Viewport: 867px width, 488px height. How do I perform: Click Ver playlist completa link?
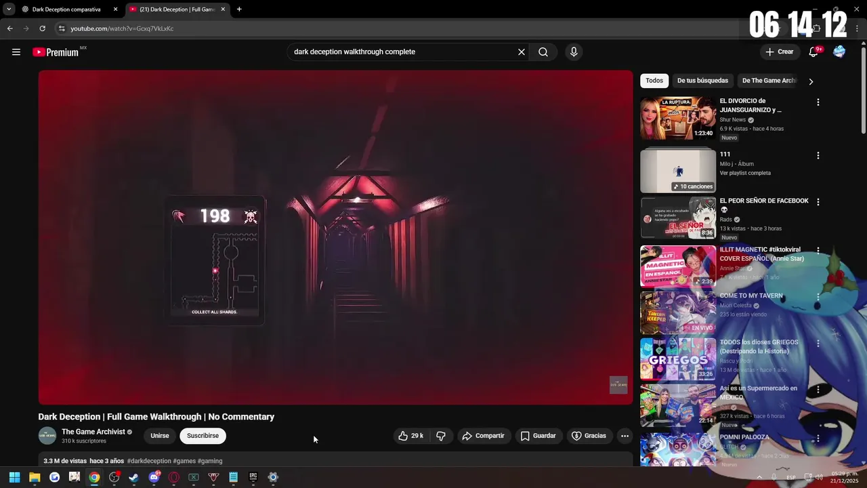click(x=745, y=173)
